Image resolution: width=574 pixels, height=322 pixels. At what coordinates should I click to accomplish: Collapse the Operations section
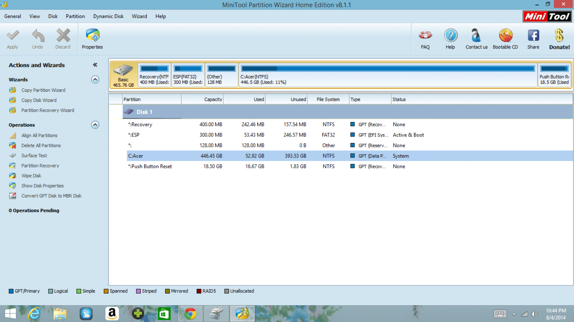click(95, 125)
